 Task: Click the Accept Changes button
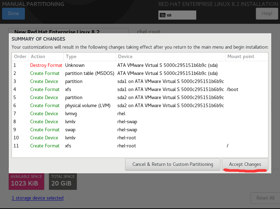245,165
